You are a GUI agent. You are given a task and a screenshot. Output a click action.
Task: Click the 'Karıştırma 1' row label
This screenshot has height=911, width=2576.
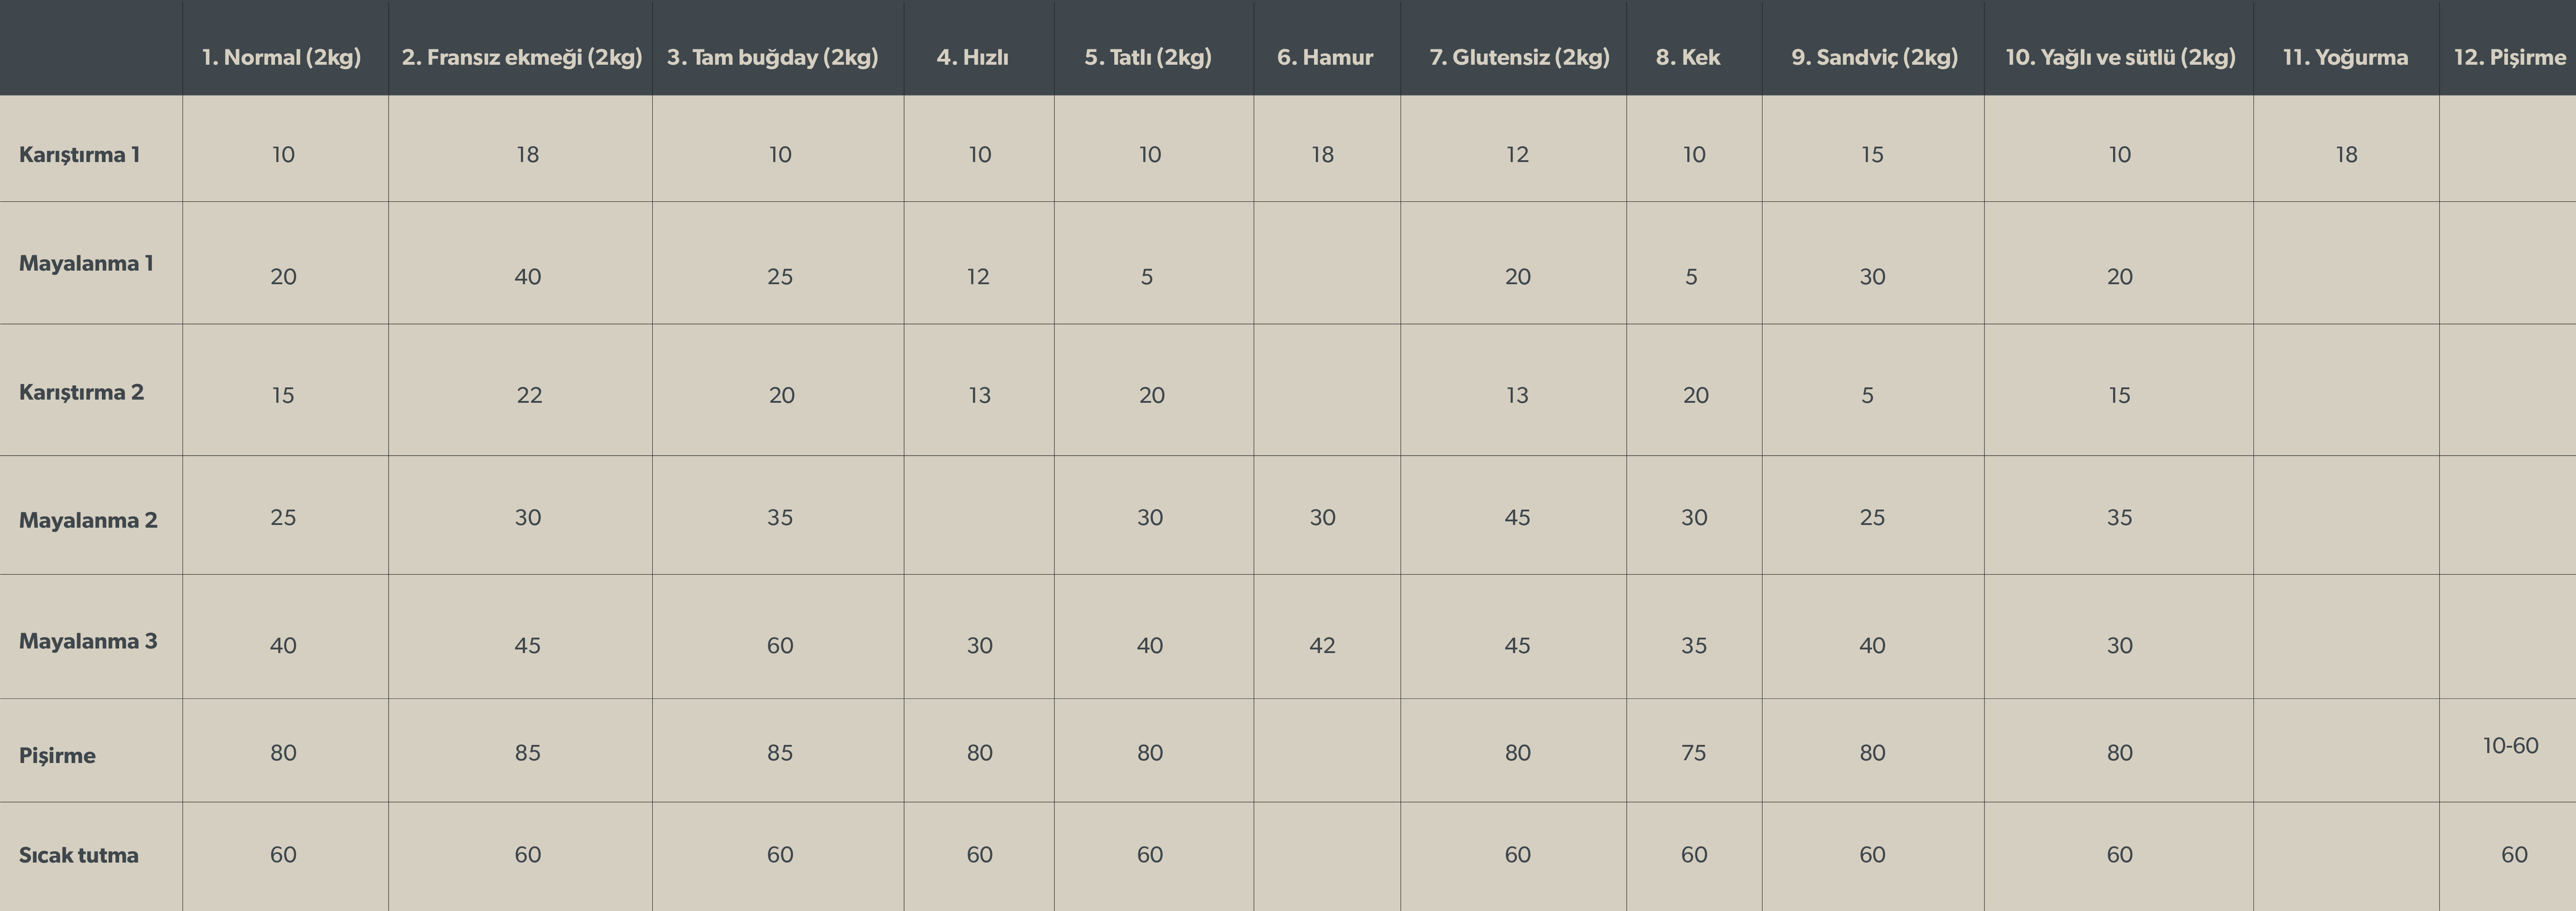click(x=79, y=154)
